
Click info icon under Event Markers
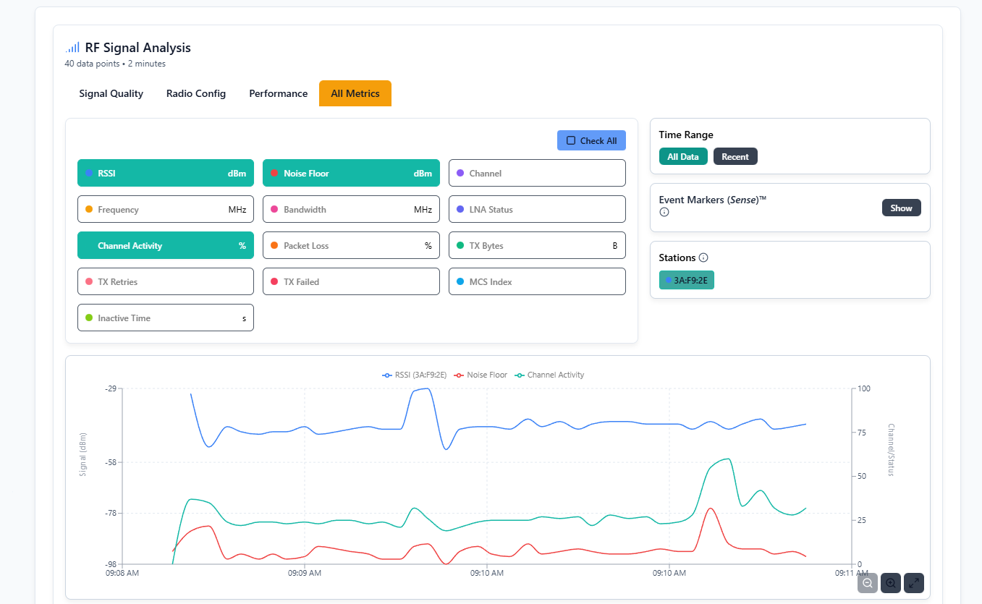(x=664, y=212)
